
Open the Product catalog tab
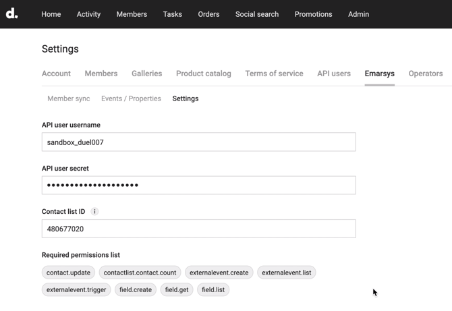[203, 74]
